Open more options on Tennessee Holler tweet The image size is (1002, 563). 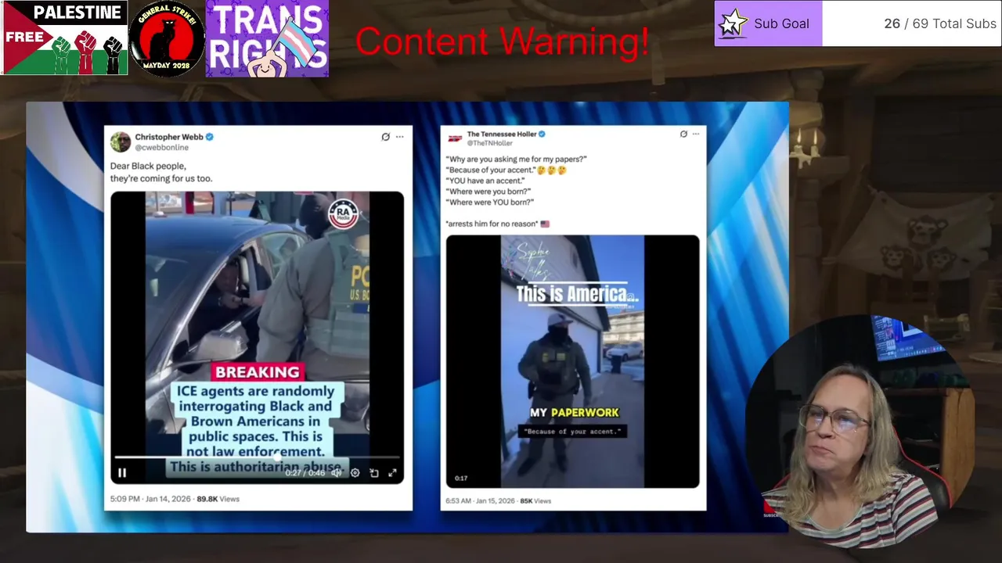[x=696, y=134]
